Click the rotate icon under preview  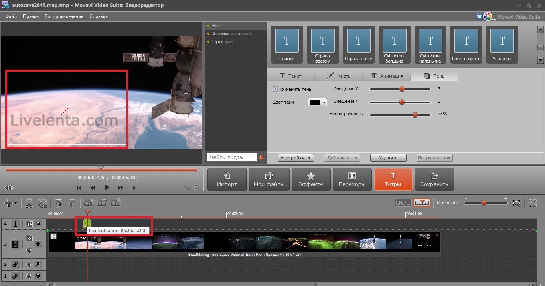coord(187,188)
